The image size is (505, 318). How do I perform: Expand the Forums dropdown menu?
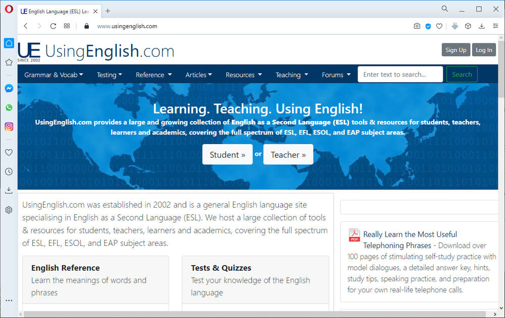click(x=336, y=75)
